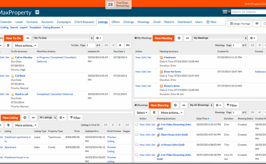Click the New To-Do button
Screen dimensions: 266x164
pos(14,38)
